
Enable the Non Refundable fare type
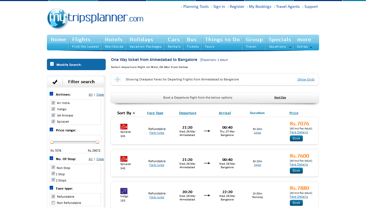(53, 203)
